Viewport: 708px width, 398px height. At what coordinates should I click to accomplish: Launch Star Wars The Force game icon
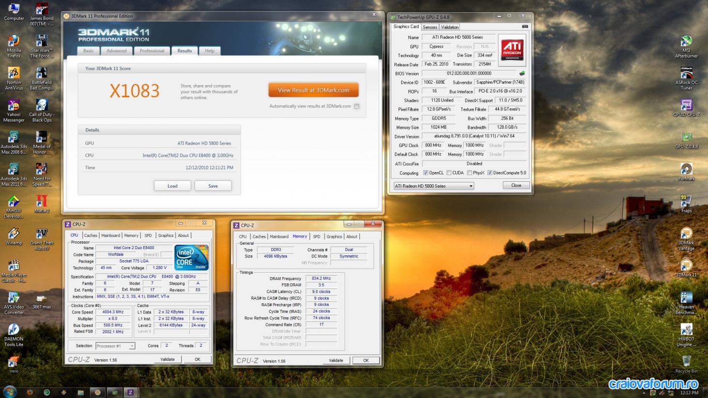pyautogui.click(x=42, y=46)
